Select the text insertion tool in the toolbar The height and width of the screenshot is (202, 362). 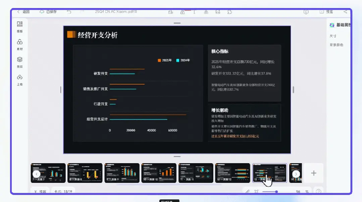pos(194,12)
